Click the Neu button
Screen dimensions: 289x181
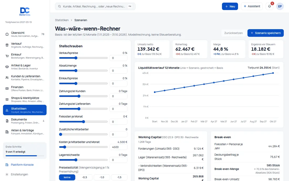click(230, 6)
